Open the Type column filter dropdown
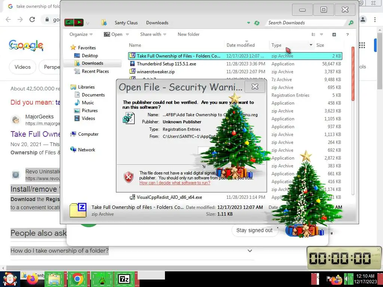Viewport: 383px width, 287px height. point(311,45)
